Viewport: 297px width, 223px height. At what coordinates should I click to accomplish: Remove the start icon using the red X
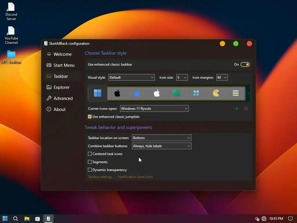[246, 109]
